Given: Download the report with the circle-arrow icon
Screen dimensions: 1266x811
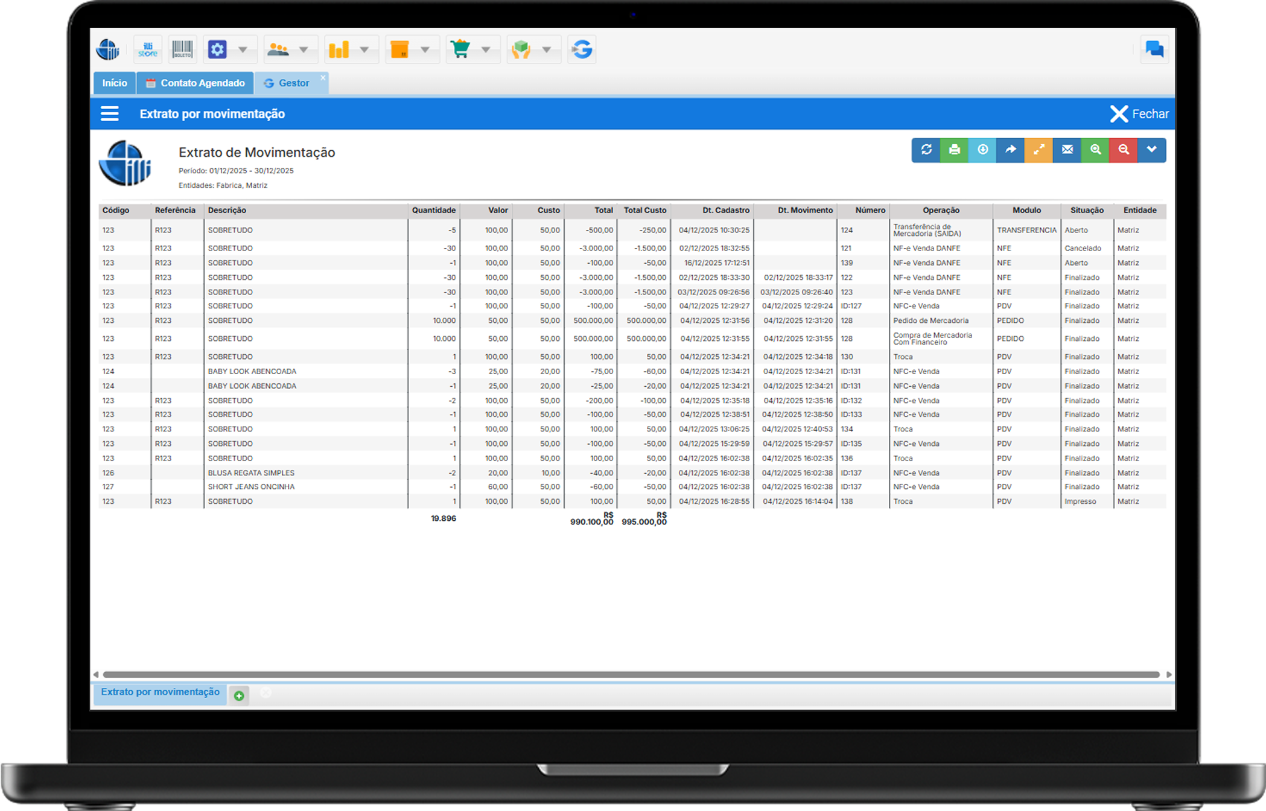Looking at the screenshot, I should (x=982, y=150).
